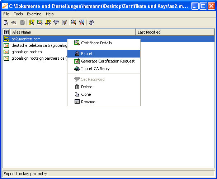217x179 pixels.
Task: Click the New Keystore toolbar icon
Action: tap(6, 23)
